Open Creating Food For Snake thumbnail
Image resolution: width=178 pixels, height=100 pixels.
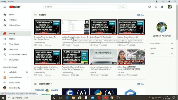48,27
